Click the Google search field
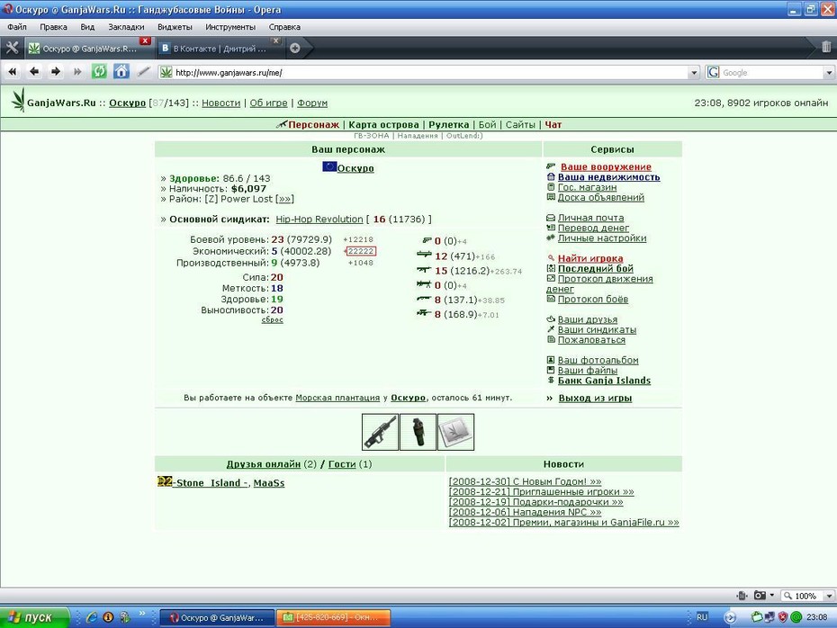This screenshot has height=628, width=837. pyautogui.click(x=771, y=73)
